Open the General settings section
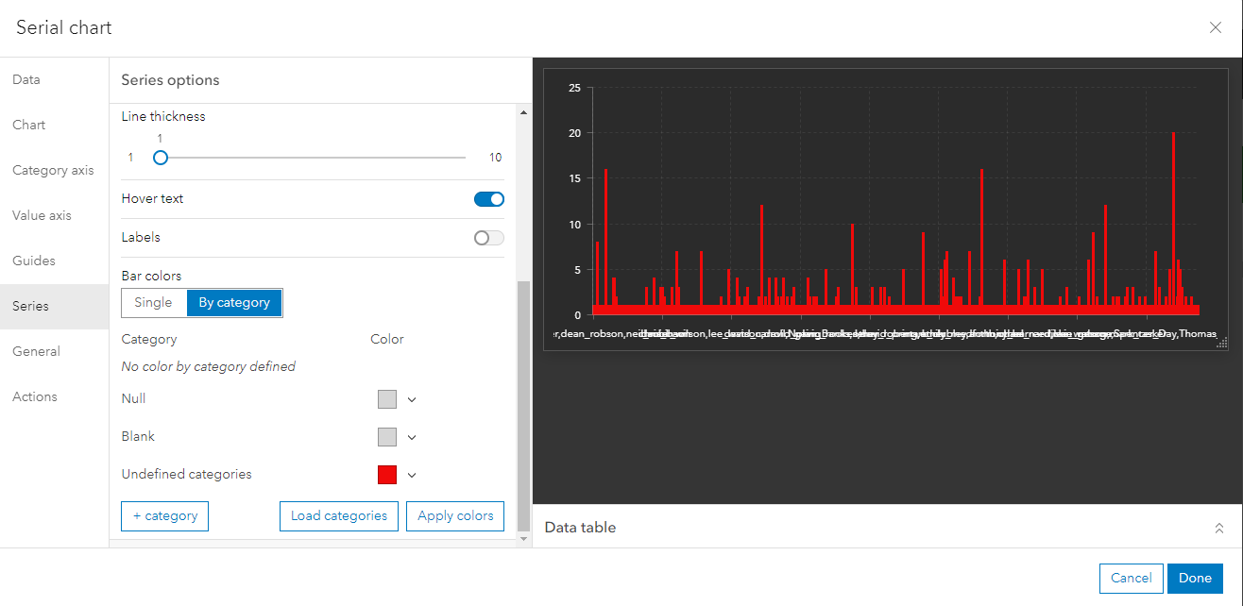This screenshot has width=1243, height=606. point(36,351)
